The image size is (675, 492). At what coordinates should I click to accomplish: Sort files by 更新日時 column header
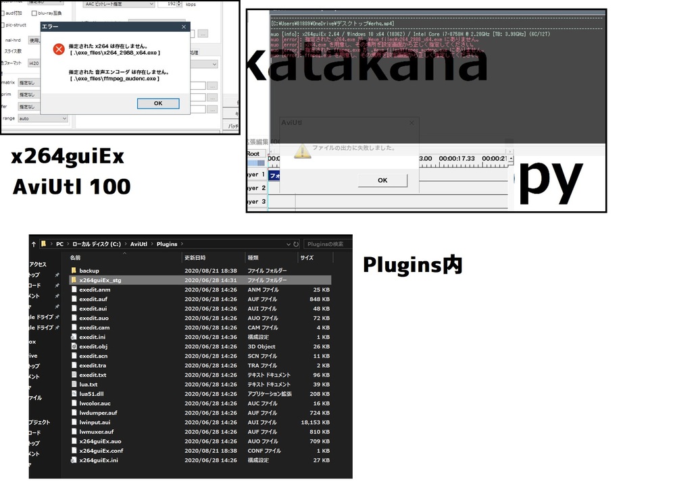click(196, 258)
